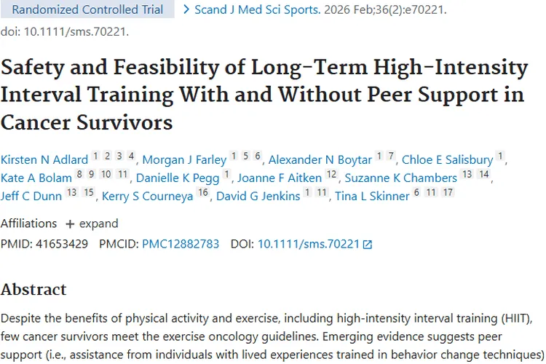Open author Morgan J Farley link

click(184, 160)
